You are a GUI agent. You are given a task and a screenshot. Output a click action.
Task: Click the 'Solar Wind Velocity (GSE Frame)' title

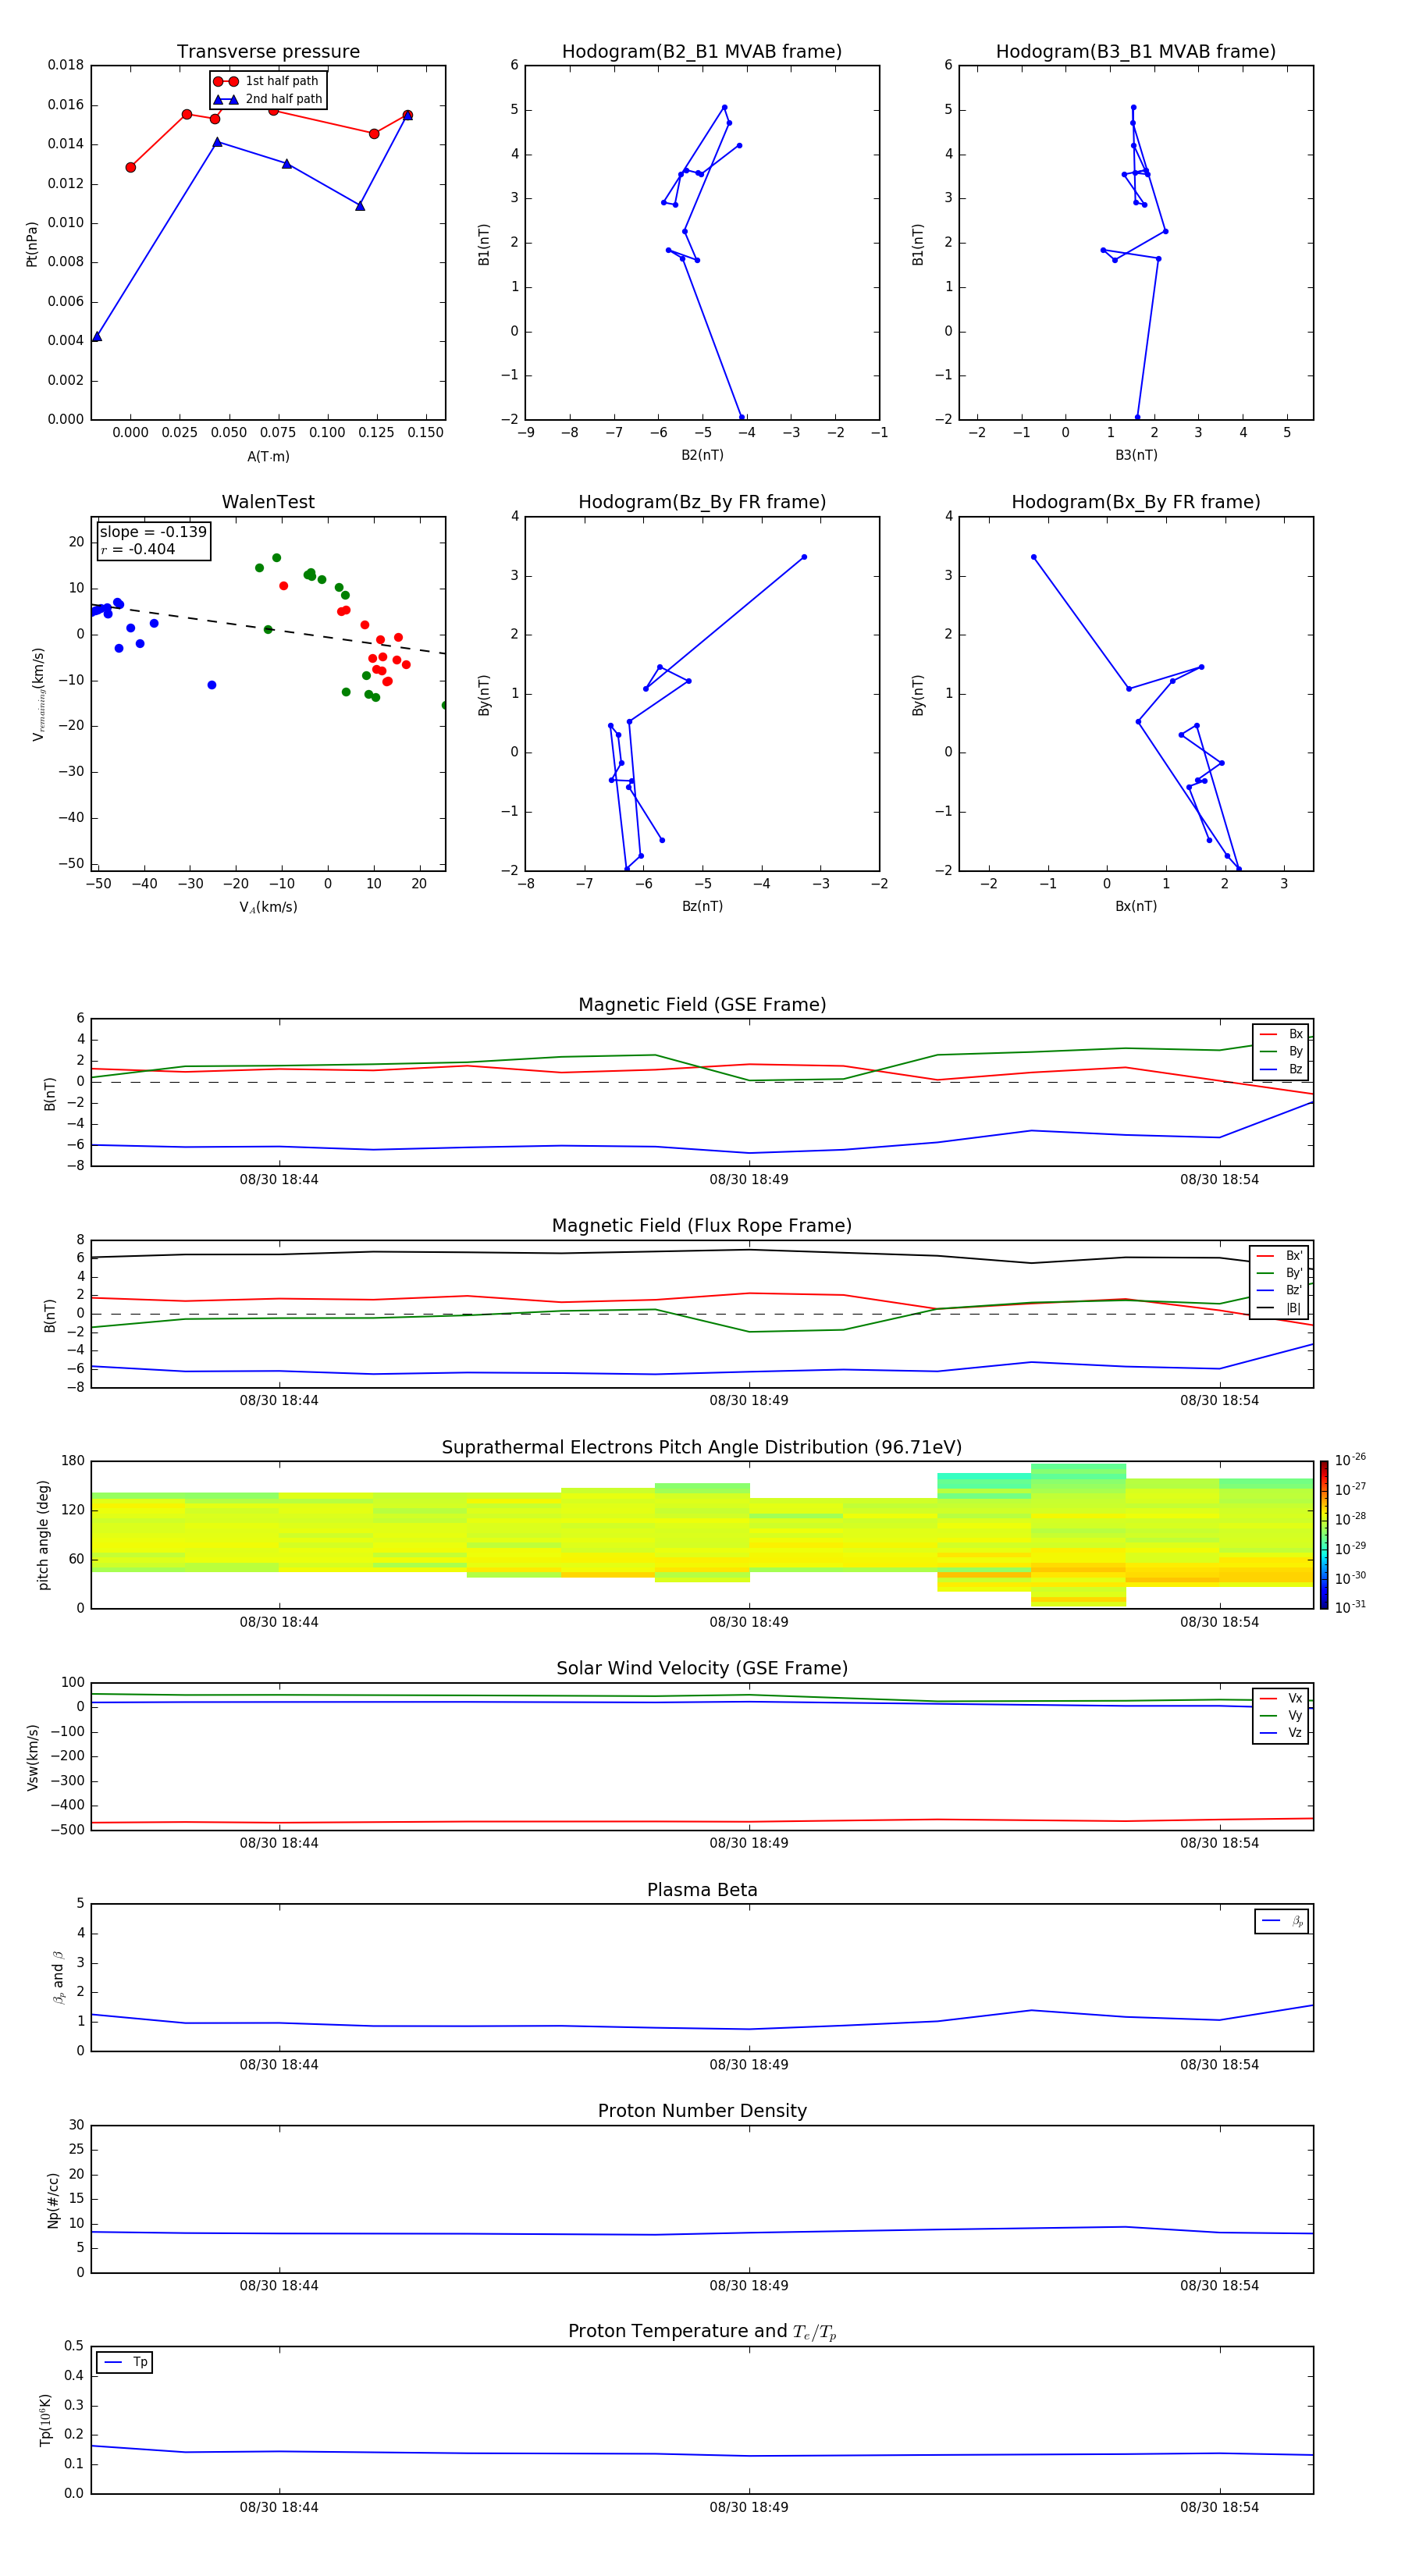point(702,1668)
